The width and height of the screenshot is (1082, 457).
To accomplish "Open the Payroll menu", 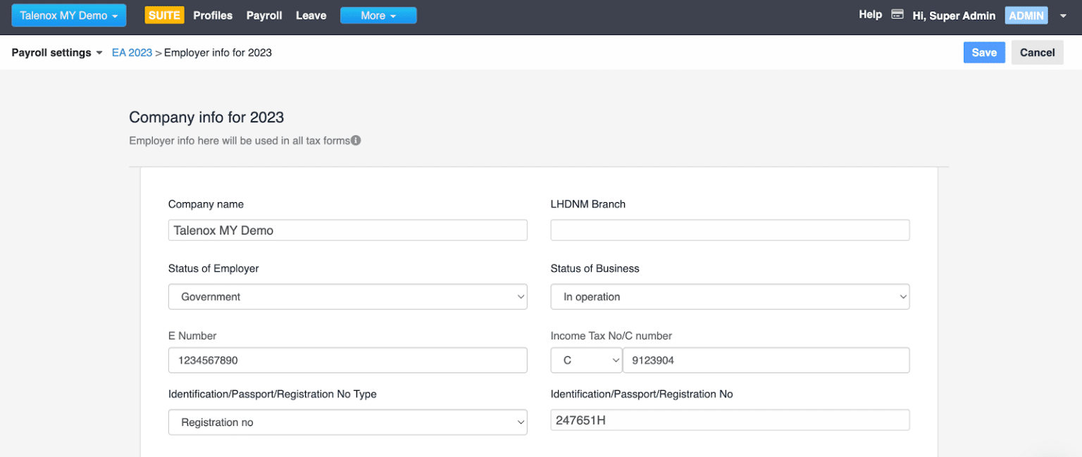I will tap(264, 15).
